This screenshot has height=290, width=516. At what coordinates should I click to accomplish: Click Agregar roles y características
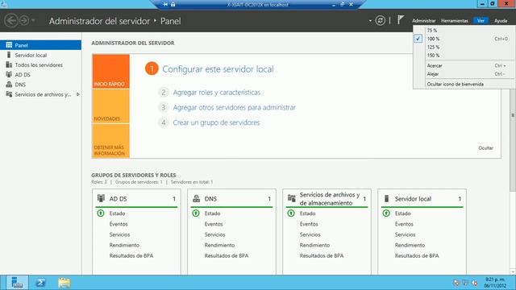point(217,93)
